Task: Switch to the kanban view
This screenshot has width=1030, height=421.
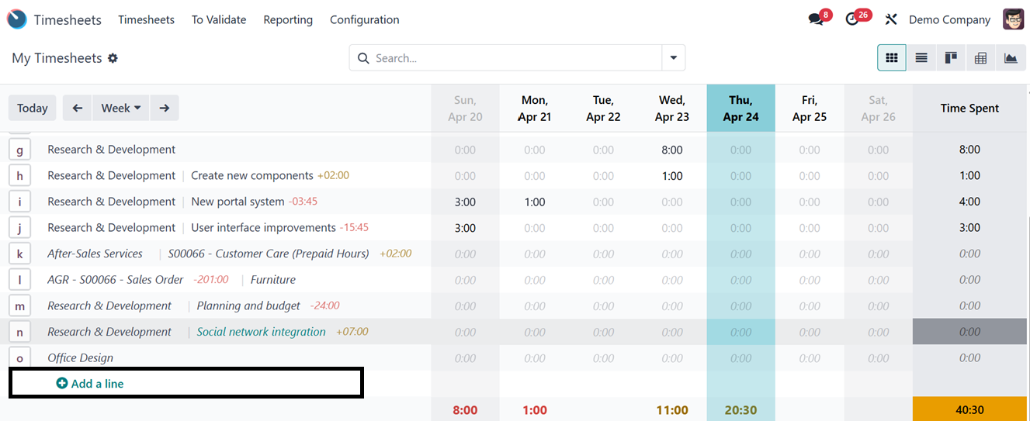Action: pyautogui.click(x=951, y=58)
